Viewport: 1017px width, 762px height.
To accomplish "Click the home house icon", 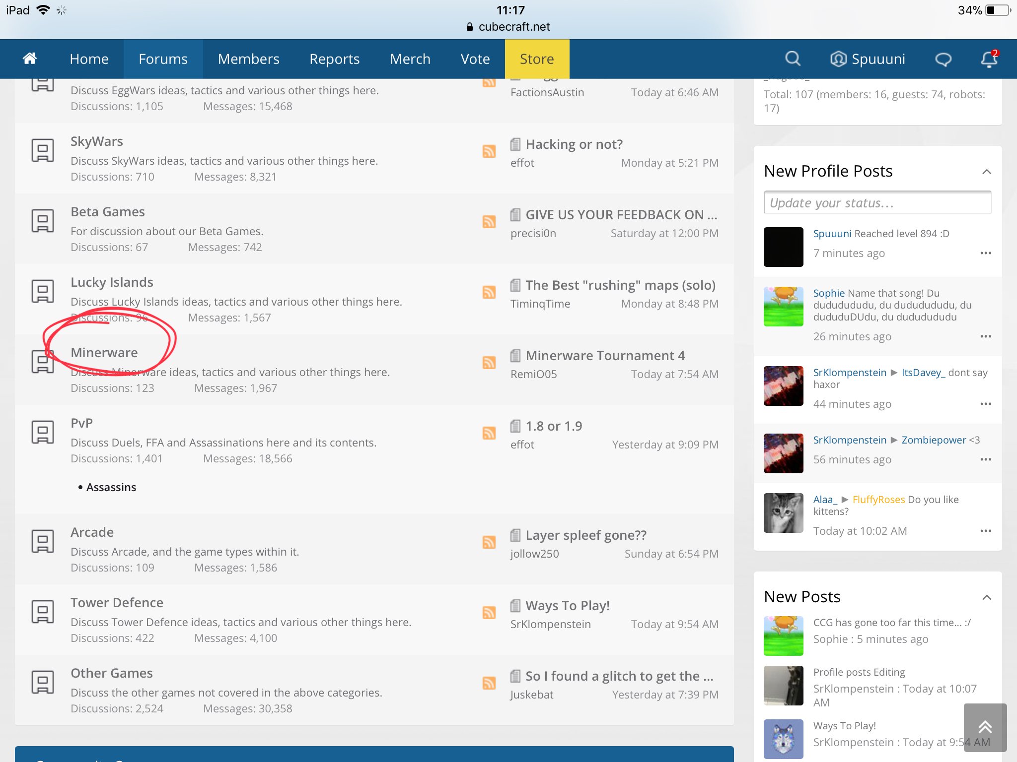I will (x=30, y=59).
